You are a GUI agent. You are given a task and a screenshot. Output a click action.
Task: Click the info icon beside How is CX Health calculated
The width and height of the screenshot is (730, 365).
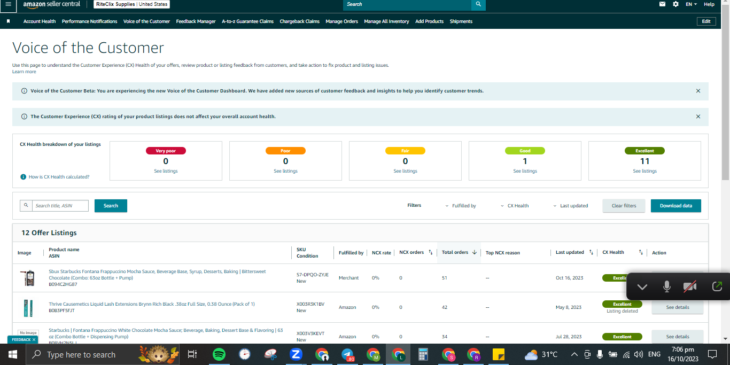(x=24, y=177)
